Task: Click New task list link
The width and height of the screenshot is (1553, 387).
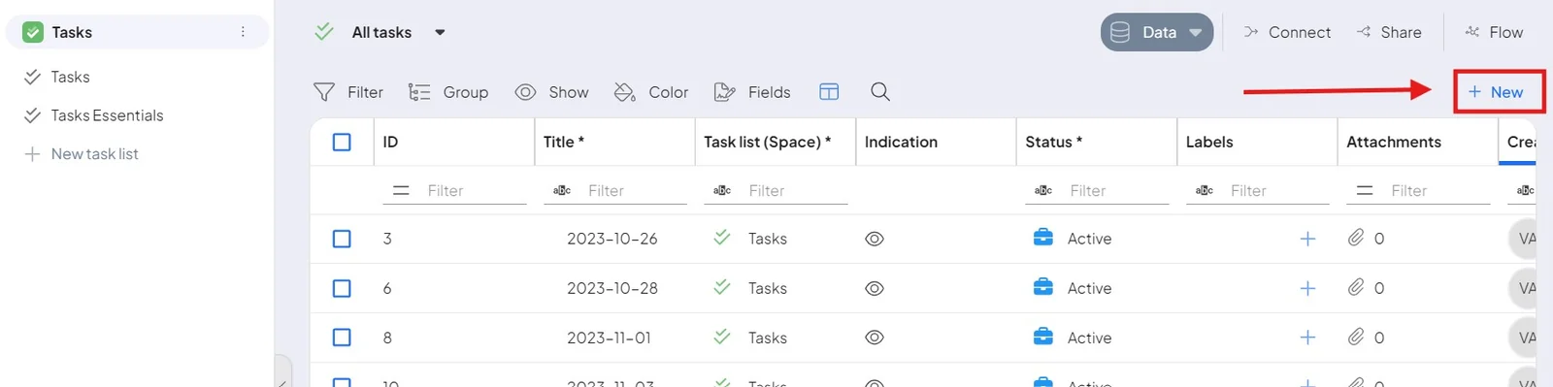Action: pos(82,154)
